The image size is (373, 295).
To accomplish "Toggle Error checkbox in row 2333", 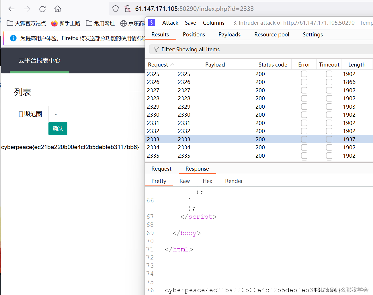I will point(304,139).
